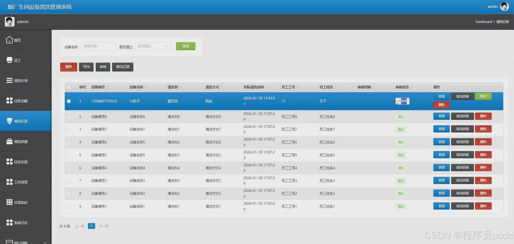Click the Dashboard breadcrumb link
514x244 pixels.
(x=484, y=21)
